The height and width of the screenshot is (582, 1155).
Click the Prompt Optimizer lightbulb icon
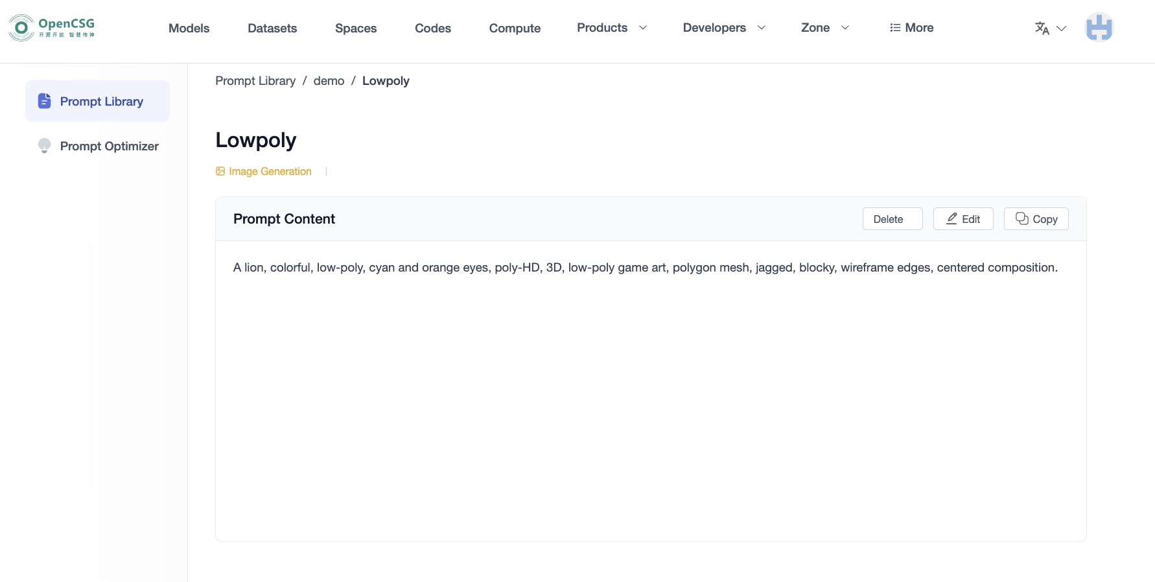pyautogui.click(x=44, y=146)
